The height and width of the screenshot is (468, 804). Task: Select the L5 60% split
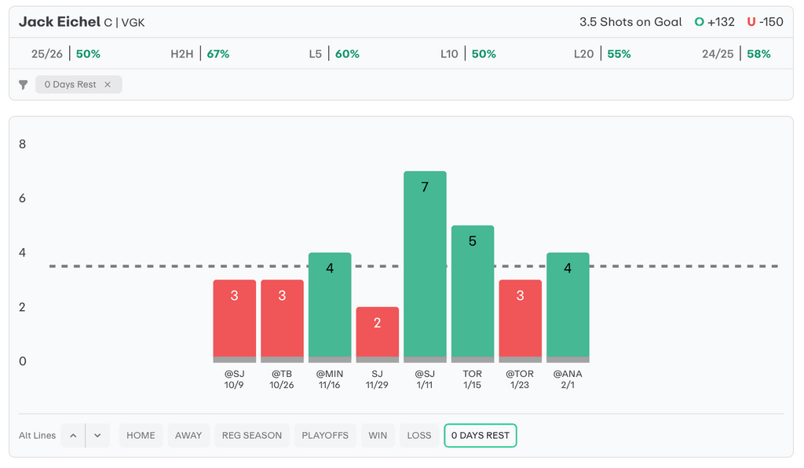click(x=334, y=54)
